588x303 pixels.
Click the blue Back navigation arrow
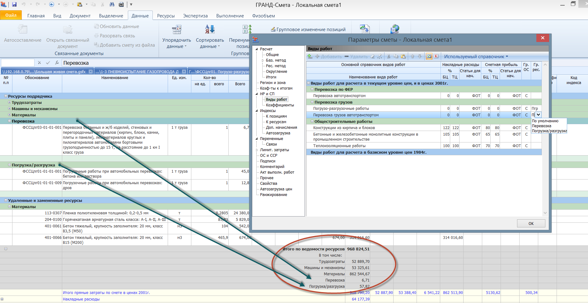(x=52, y=4)
